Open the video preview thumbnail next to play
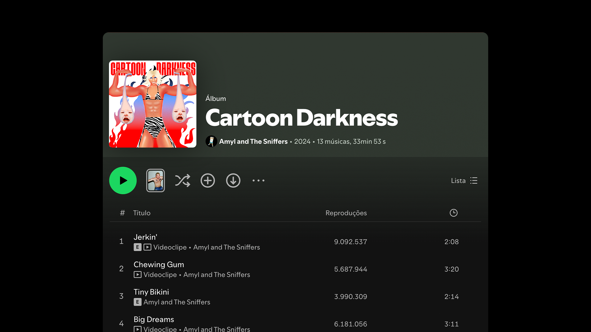This screenshot has width=591, height=332. [x=155, y=180]
